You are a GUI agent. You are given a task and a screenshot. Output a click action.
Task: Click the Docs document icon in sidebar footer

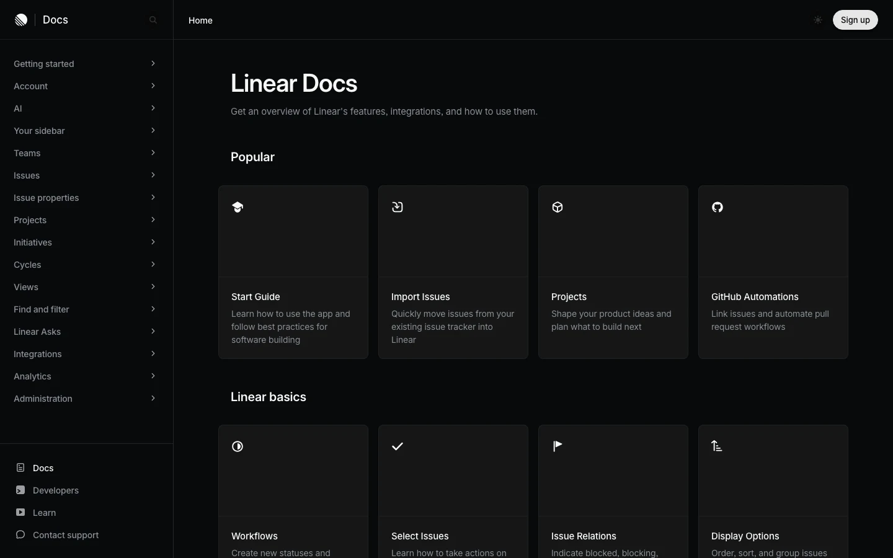coord(20,467)
